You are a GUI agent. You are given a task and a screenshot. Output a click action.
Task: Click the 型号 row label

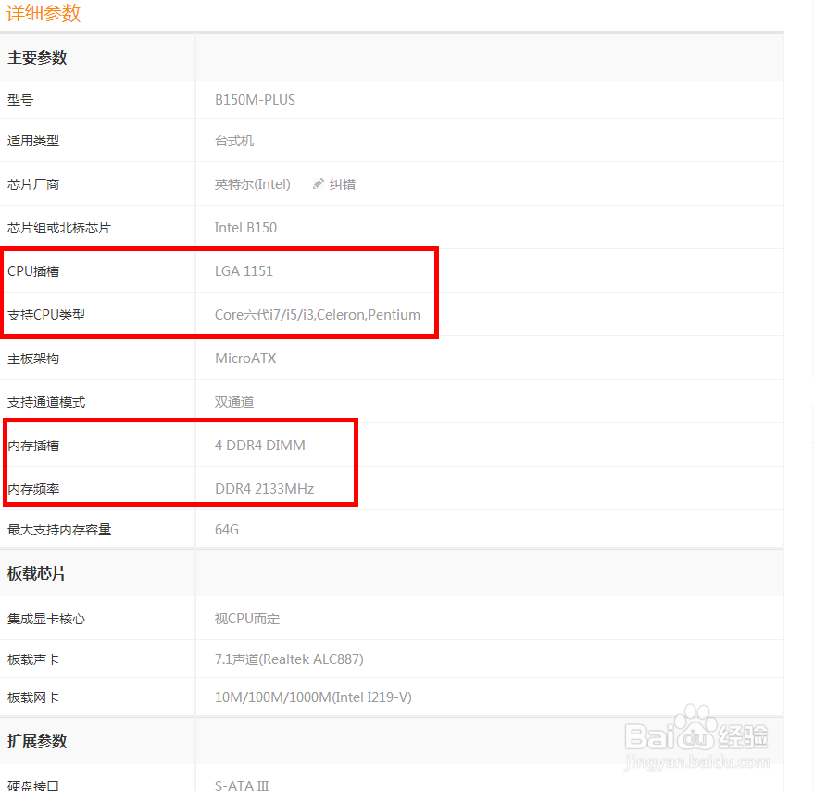pos(20,100)
